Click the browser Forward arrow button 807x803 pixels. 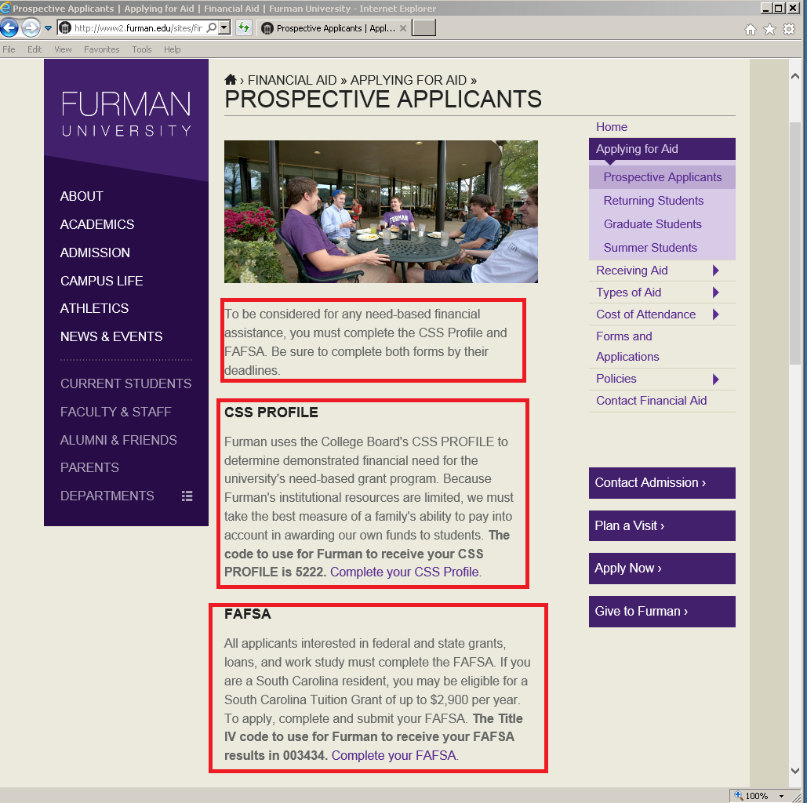point(31,28)
